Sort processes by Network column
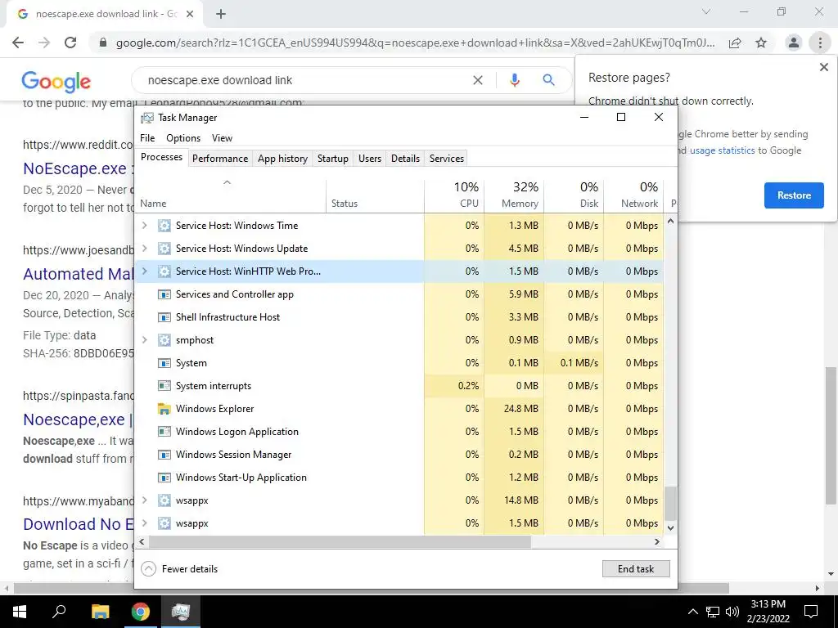The height and width of the screenshot is (628, 838). tap(634, 195)
